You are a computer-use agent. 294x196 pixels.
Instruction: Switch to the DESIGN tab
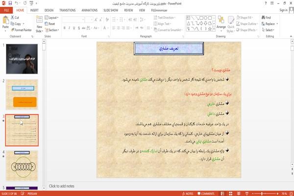(49, 10)
